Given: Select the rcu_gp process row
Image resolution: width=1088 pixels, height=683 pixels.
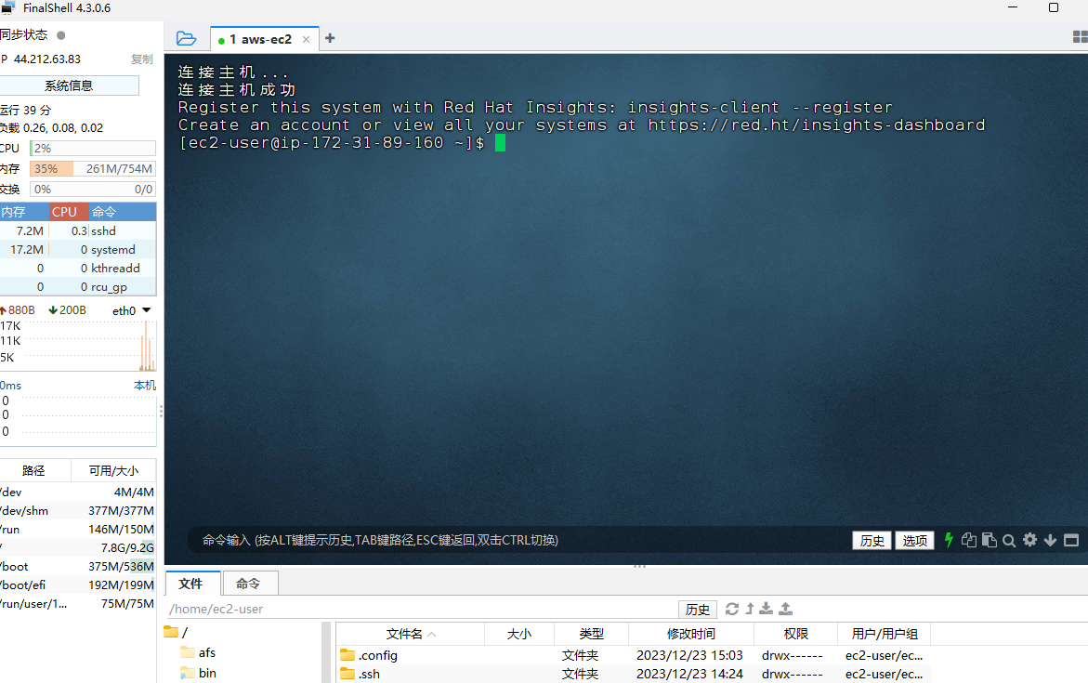Looking at the screenshot, I should click(x=78, y=286).
